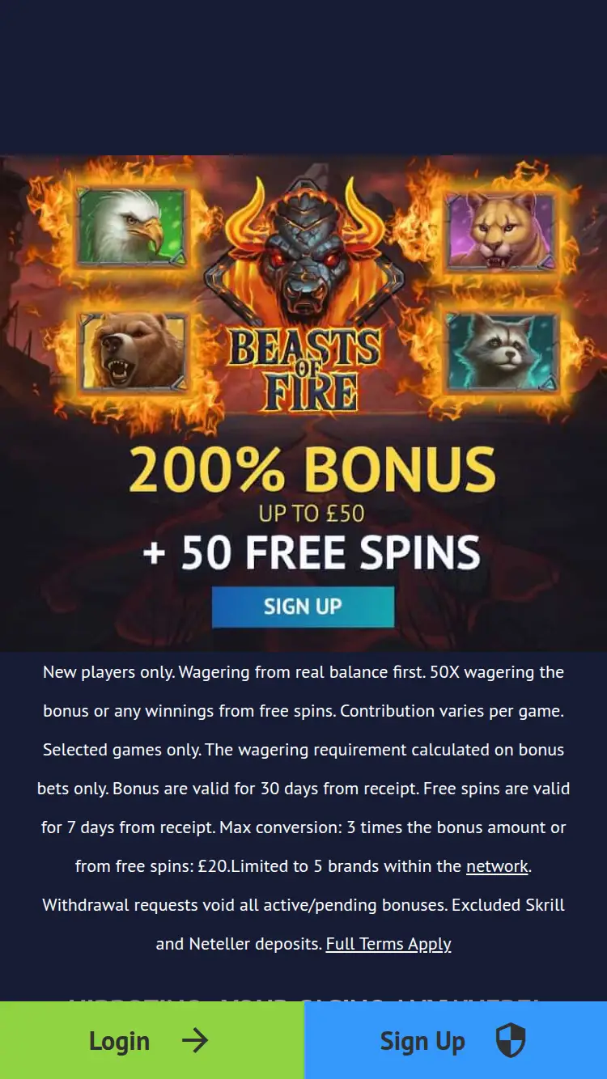Tap the blue Sign Up bottom button
This screenshot has width=607, height=1079.
pos(456,1040)
